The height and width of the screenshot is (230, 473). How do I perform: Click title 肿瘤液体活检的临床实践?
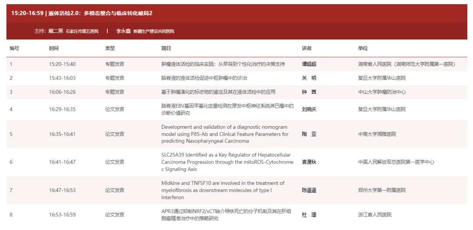point(223,64)
